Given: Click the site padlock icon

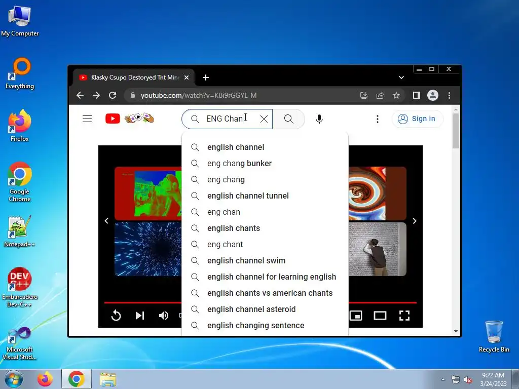Looking at the screenshot, I should click(x=133, y=95).
